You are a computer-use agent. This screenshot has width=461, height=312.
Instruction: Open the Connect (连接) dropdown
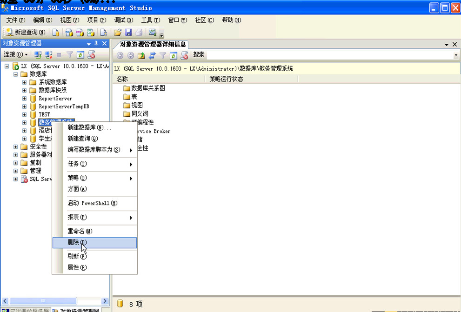15,55
